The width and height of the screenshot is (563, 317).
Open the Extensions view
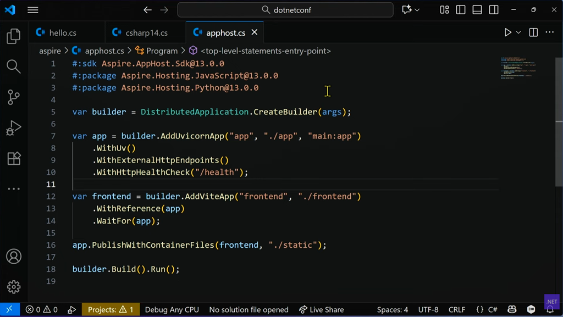click(x=14, y=158)
